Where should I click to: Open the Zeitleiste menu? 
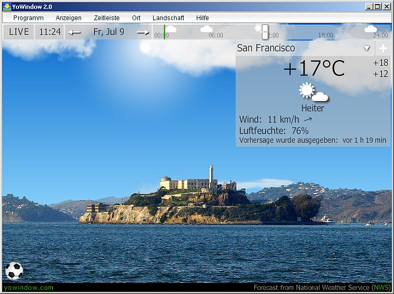tap(107, 18)
